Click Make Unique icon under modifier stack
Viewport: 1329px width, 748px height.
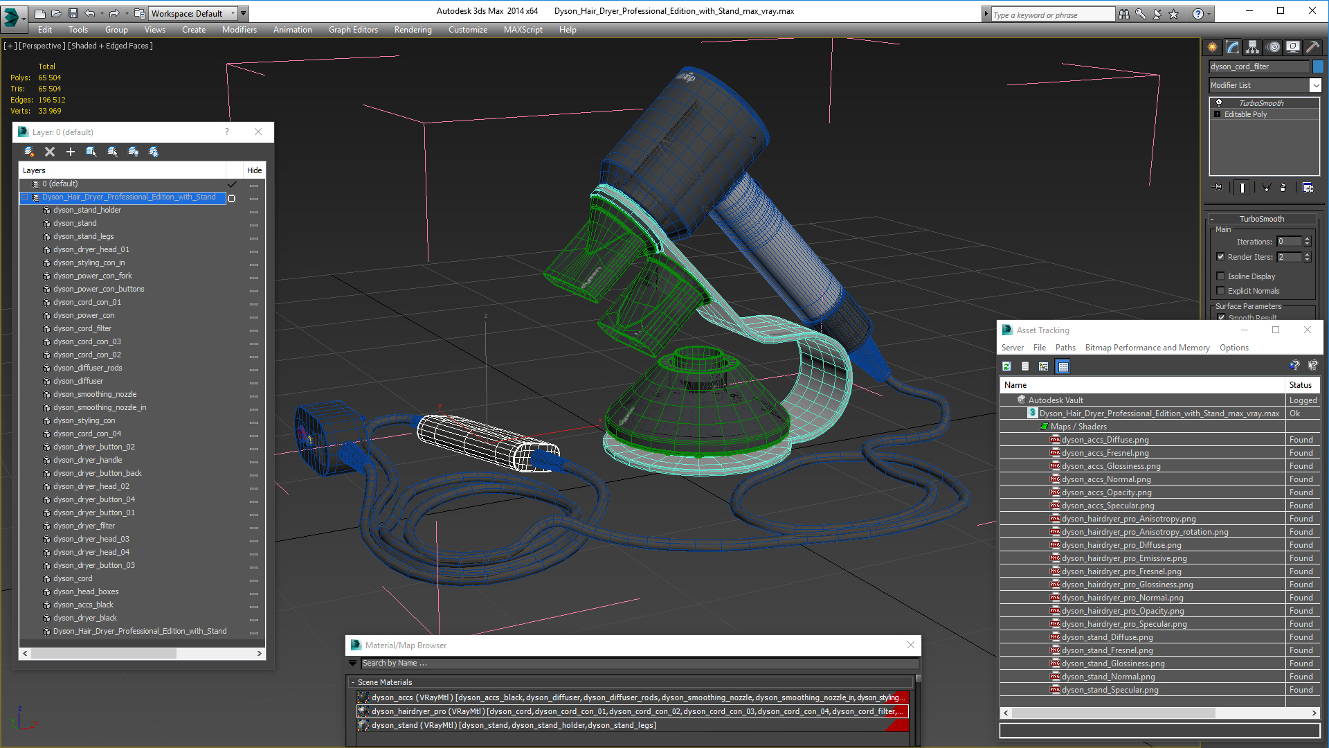pos(1266,188)
